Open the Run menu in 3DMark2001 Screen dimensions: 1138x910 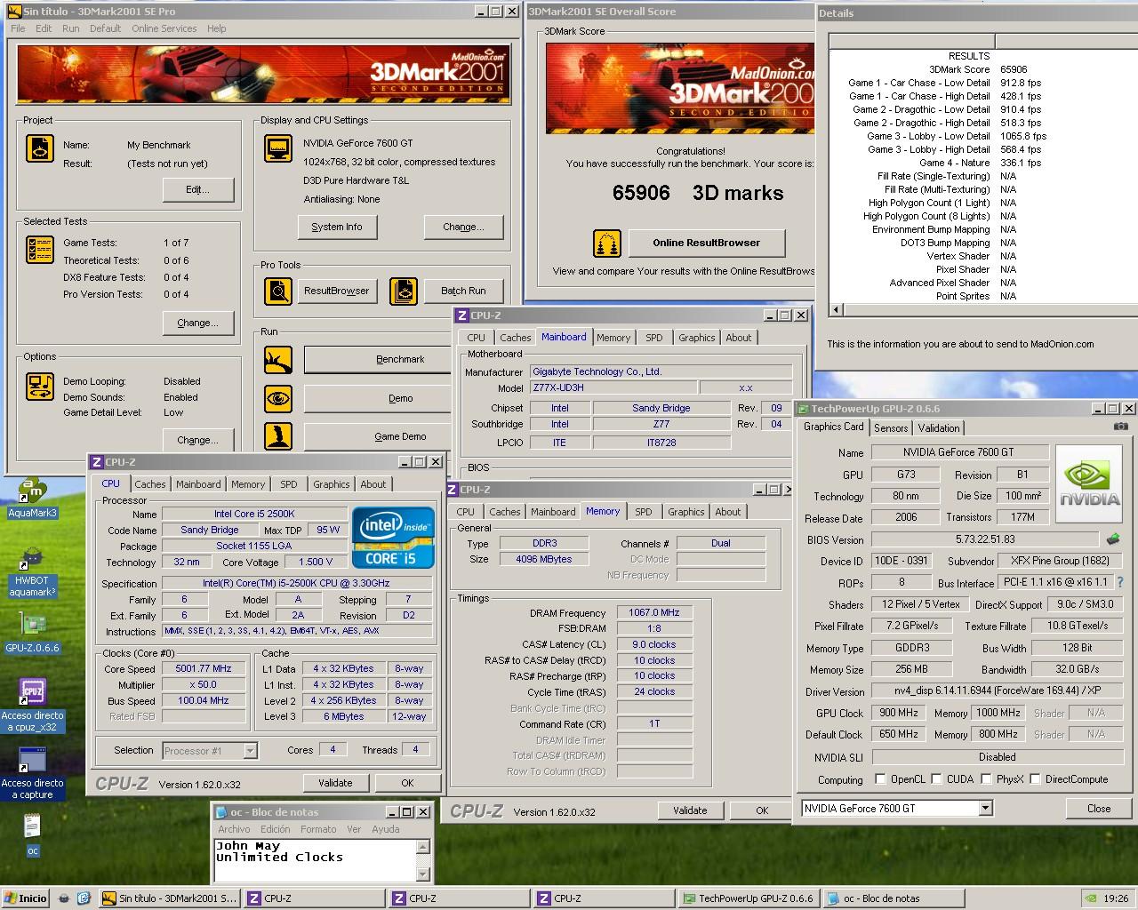(x=71, y=28)
